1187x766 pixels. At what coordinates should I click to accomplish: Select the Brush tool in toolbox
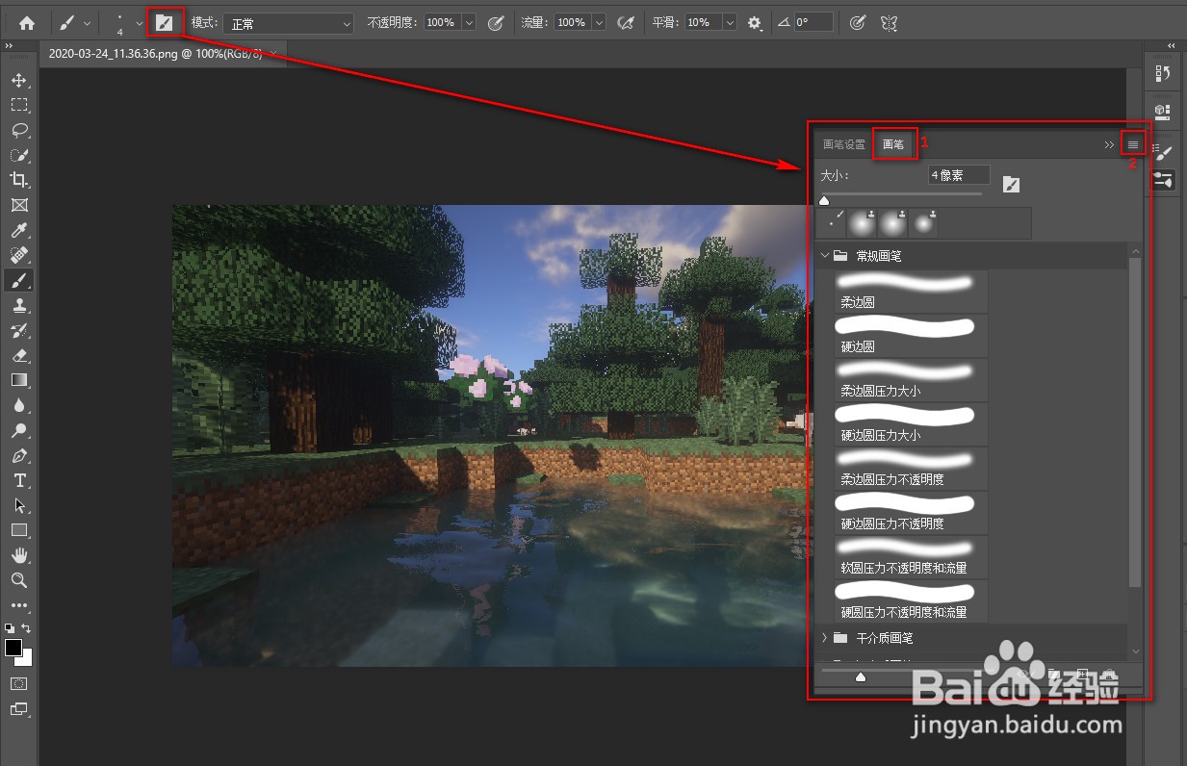click(18, 280)
